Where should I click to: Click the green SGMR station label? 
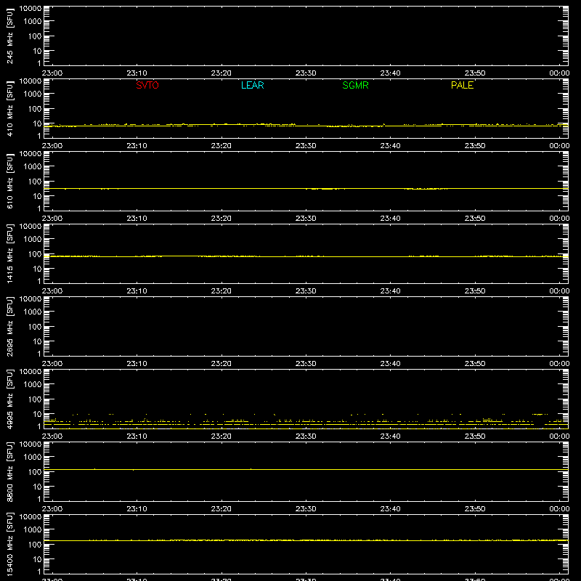(x=355, y=85)
